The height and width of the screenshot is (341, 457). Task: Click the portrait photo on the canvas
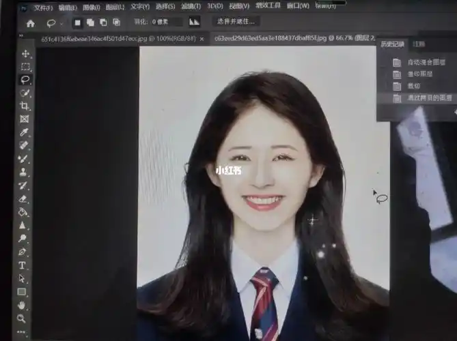(264, 192)
